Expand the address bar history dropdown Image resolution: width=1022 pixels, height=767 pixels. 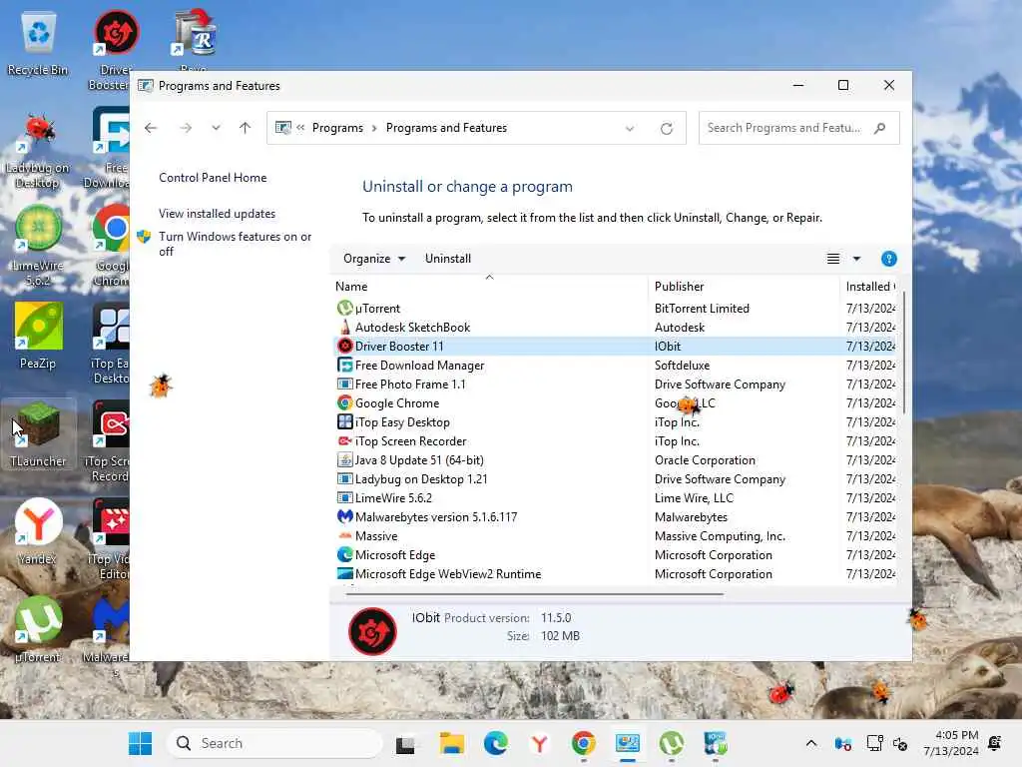(630, 129)
